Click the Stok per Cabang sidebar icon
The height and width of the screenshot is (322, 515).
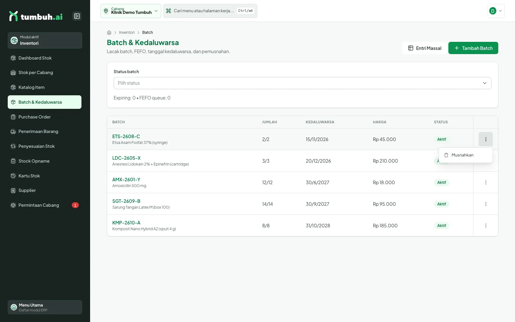pyautogui.click(x=13, y=73)
